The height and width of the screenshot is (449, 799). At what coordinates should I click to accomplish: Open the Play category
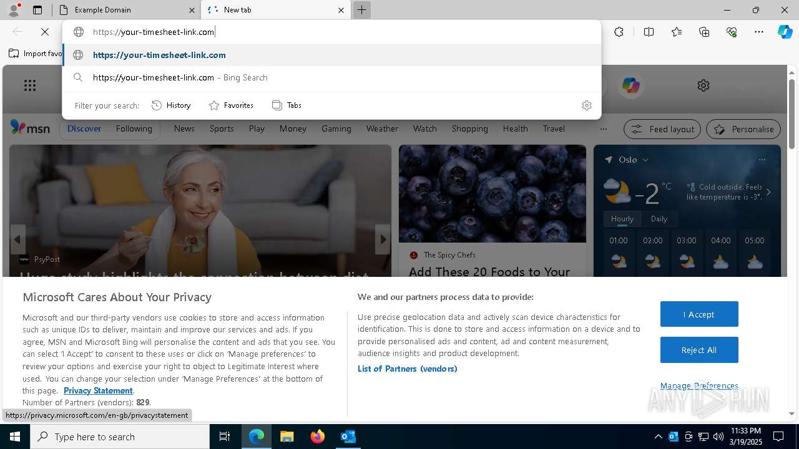tap(257, 128)
